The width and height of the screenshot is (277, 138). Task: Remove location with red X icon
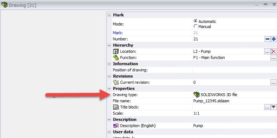(x=273, y=51)
